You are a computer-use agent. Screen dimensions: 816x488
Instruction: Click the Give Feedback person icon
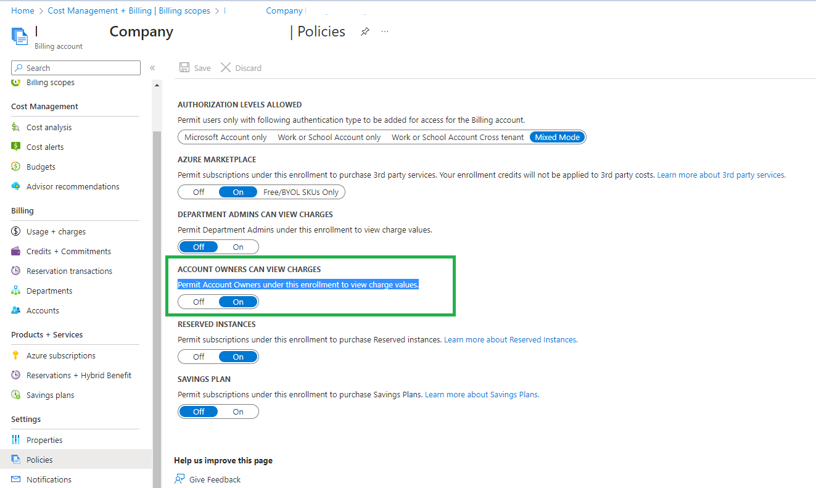(179, 479)
